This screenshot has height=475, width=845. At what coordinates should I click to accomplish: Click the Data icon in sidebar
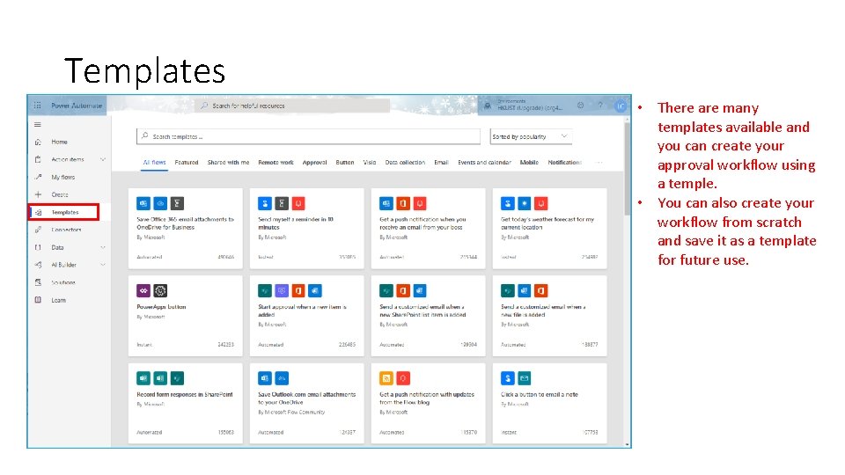(x=38, y=248)
